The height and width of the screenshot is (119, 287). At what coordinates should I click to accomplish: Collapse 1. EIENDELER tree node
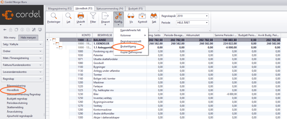tap(54, 44)
